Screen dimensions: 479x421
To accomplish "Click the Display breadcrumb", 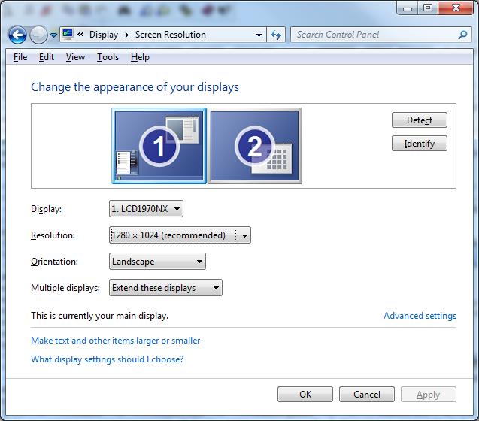I will coord(104,35).
